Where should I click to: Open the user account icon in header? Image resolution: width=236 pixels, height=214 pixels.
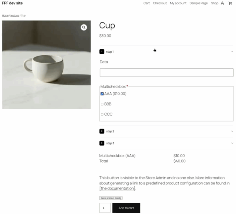[222, 3]
